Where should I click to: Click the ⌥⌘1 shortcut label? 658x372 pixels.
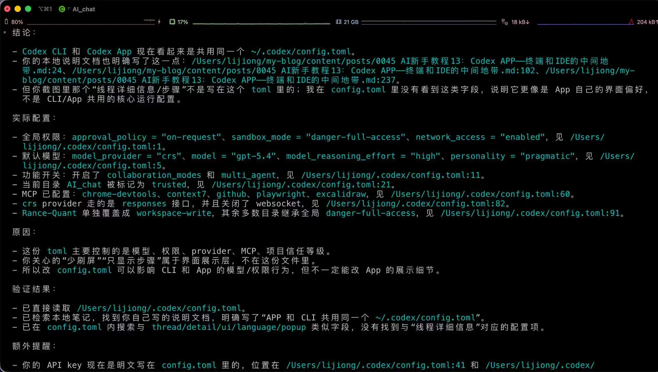click(x=45, y=9)
